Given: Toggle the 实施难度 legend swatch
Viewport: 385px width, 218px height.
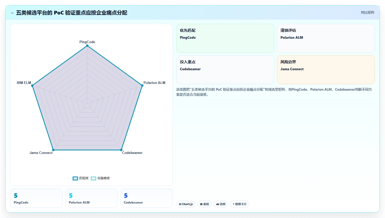Looking at the screenshot, I should coord(93,178).
